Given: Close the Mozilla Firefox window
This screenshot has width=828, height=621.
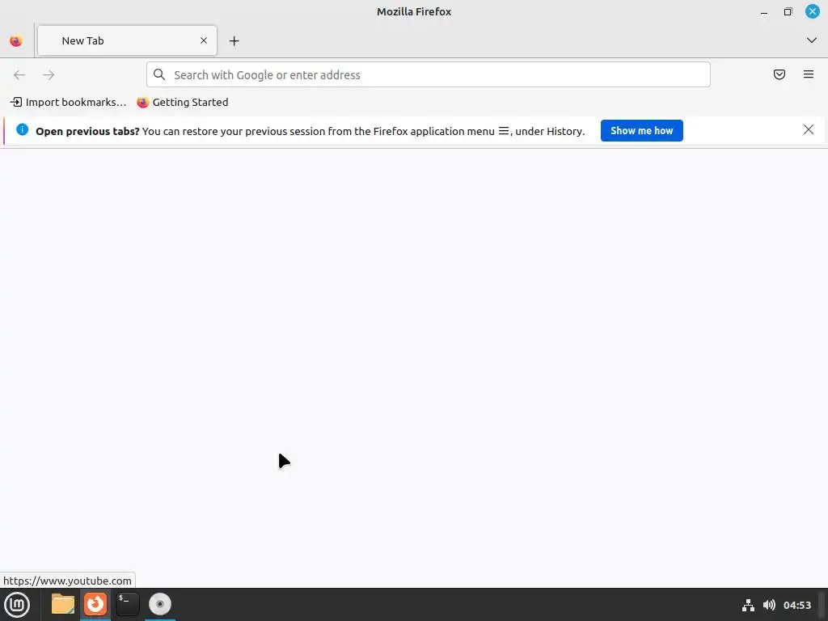Looking at the screenshot, I should (x=812, y=11).
